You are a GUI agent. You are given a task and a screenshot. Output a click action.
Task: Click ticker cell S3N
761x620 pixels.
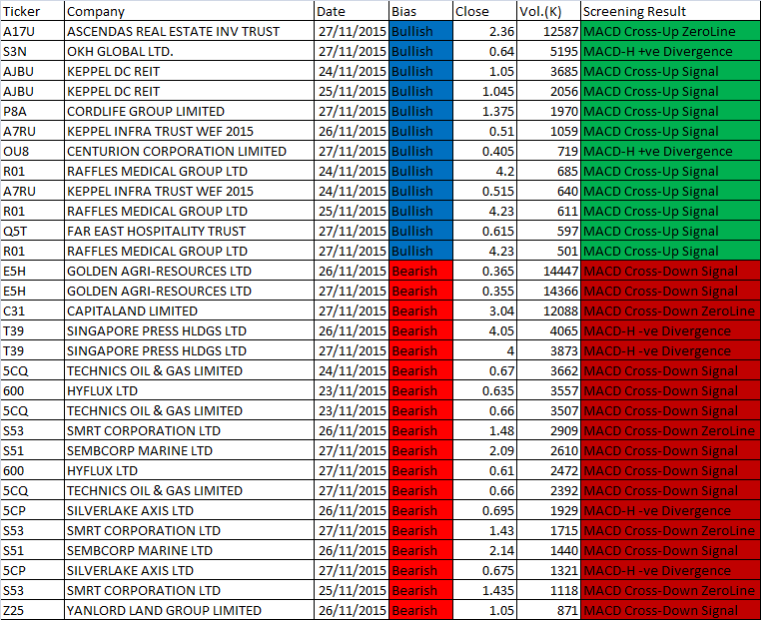32,51
